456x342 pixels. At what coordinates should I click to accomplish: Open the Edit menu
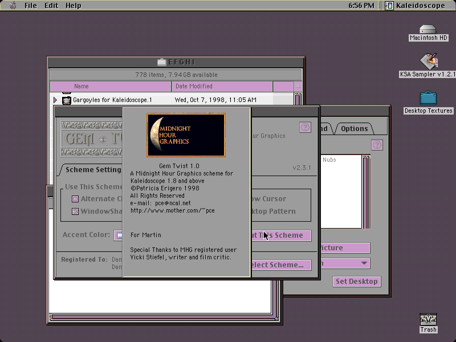(51, 6)
